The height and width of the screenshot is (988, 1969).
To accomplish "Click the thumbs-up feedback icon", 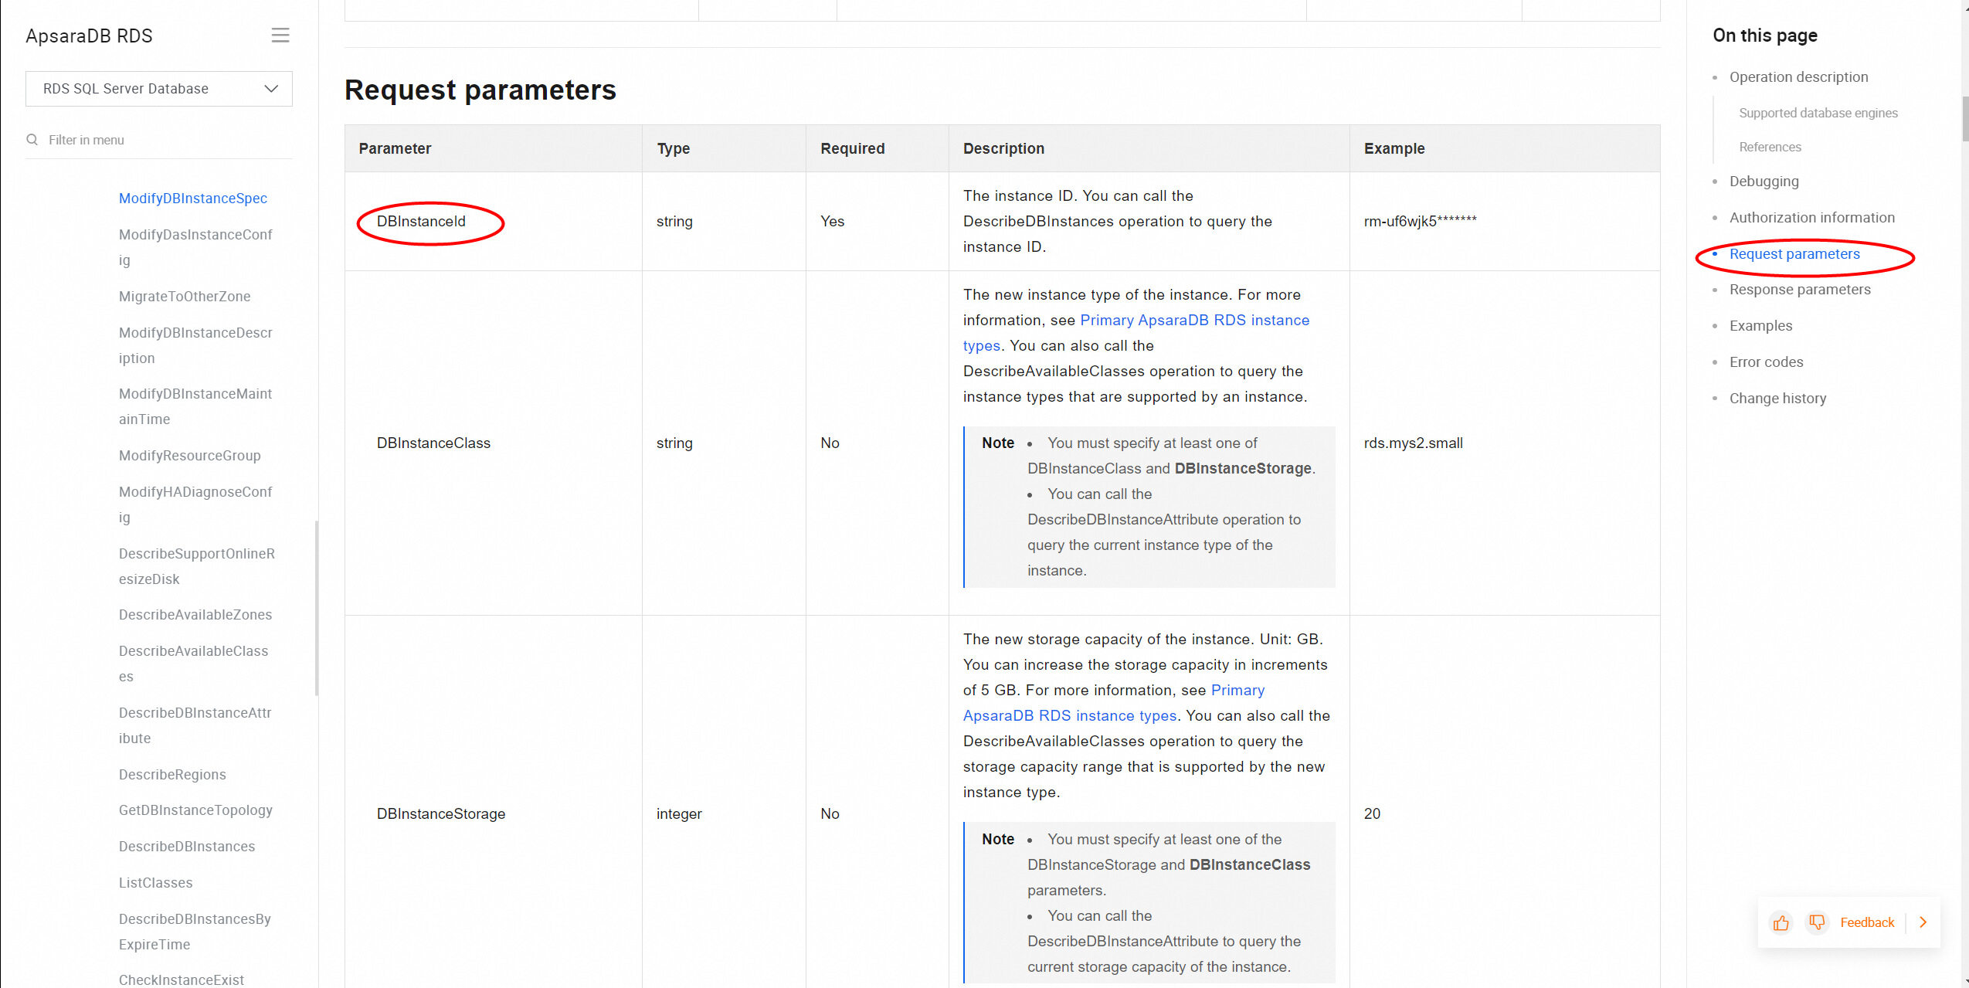I will coord(1781,922).
